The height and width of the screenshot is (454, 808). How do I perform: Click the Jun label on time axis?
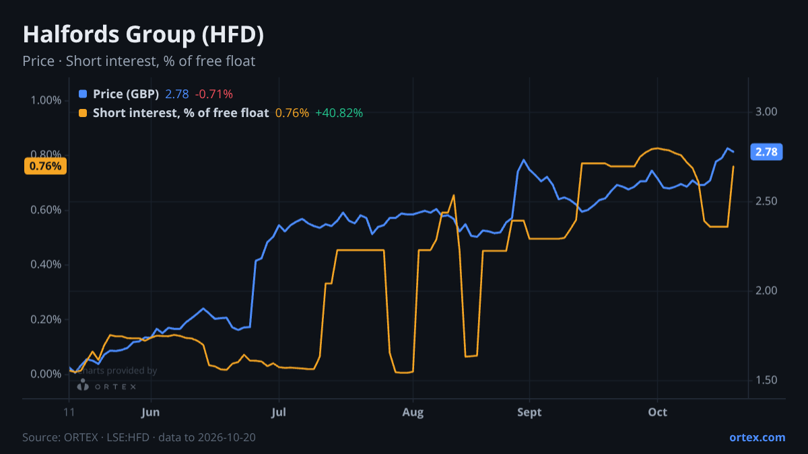151,412
